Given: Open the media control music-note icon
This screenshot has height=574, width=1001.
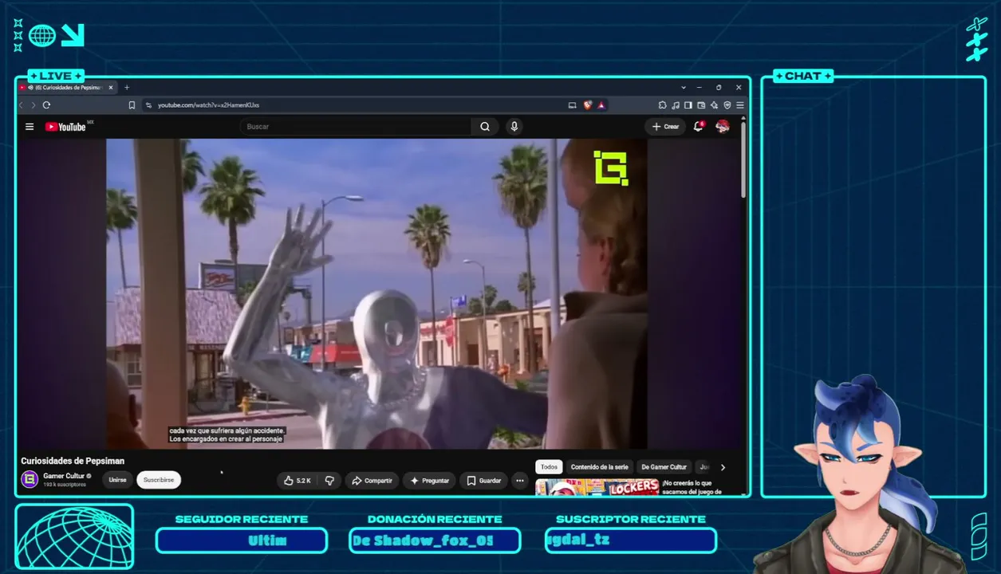Looking at the screenshot, I should (676, 105).
